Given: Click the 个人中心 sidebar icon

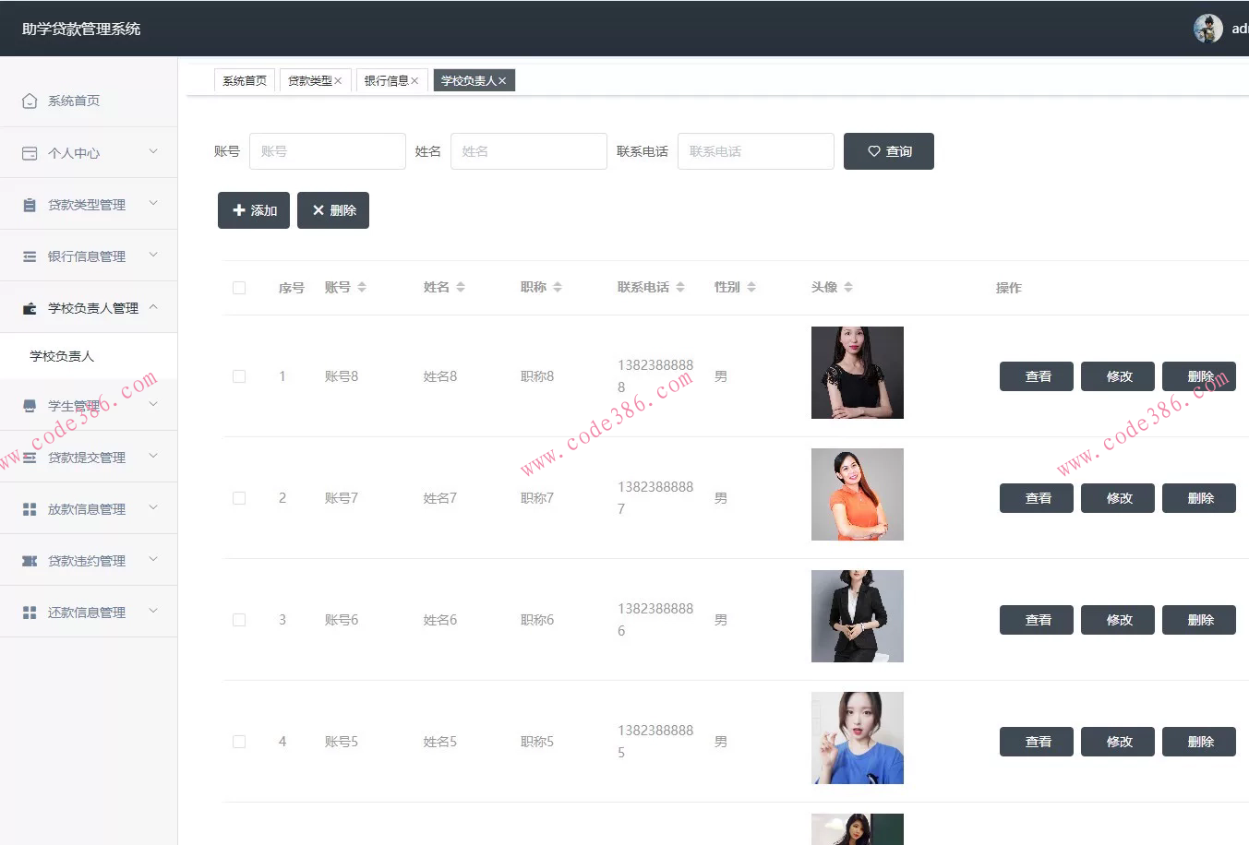Looking at the screenshot, I should pos(28,151).
